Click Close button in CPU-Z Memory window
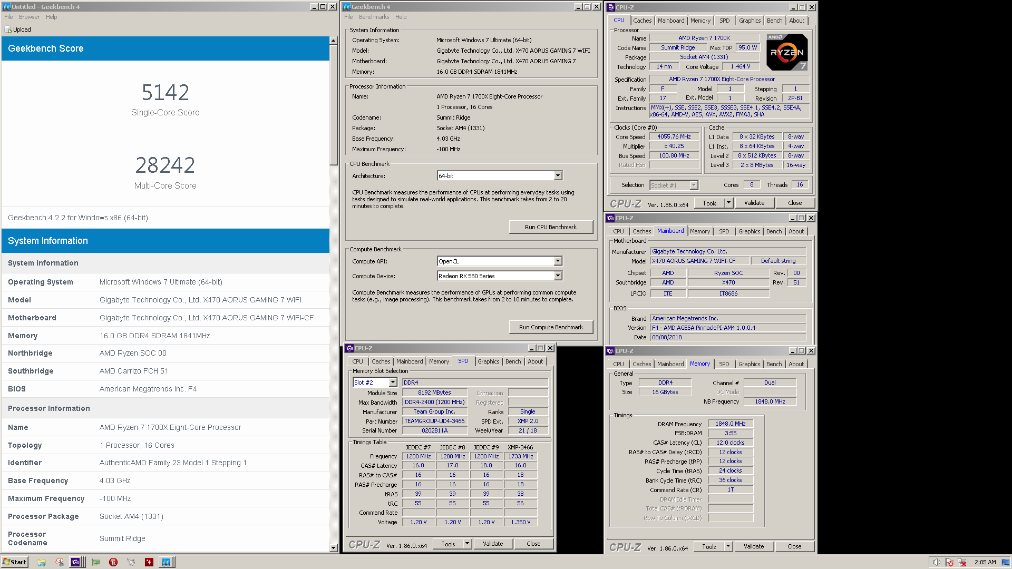 [x=794, y=546]
